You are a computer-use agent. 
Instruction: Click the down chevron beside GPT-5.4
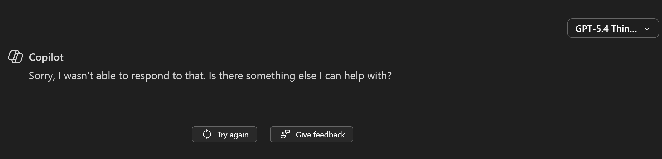[x=647, y=29]
